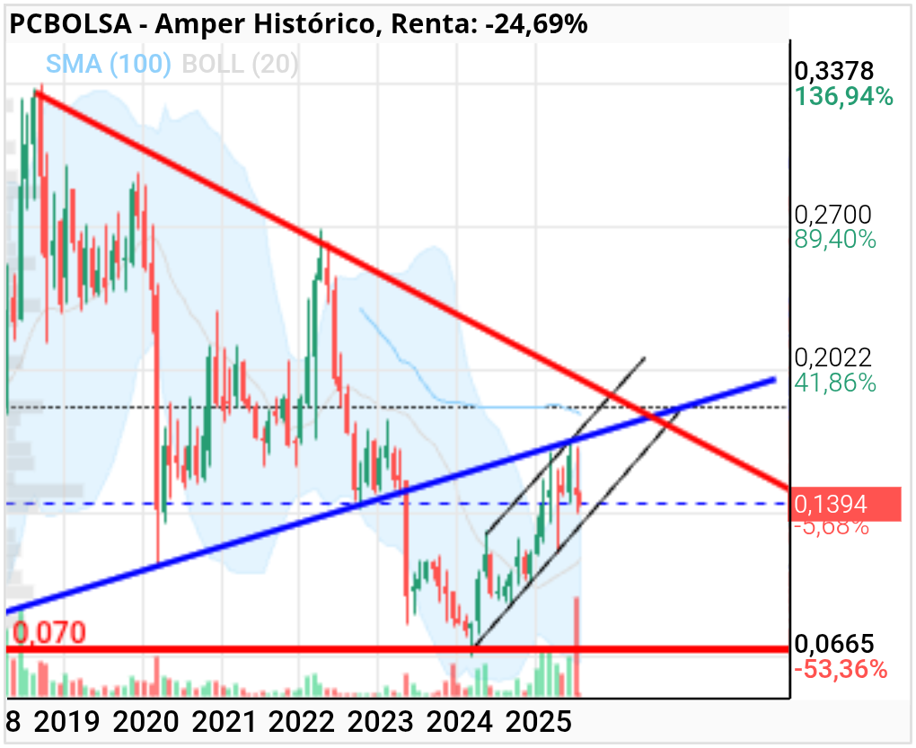Click the chart title PCBOLSA - Amper Histórico
The width and height of the screenshot is (916, 748).
(x=192, y=24)
